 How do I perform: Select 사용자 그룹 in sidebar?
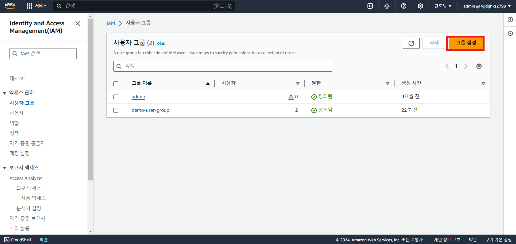22,103
